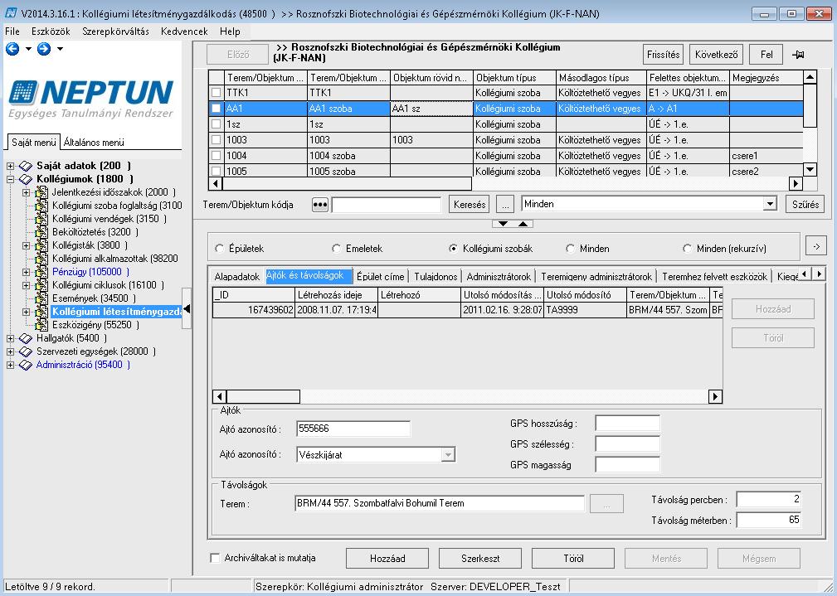Click the GPS hosszúság input field
This screenshot has width=837, height=596.
click(x=628, y=424)
